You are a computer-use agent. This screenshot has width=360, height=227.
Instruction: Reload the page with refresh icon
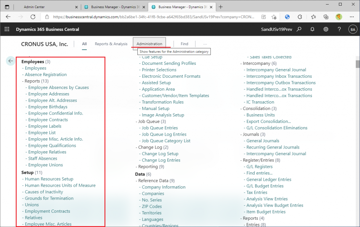click(x=33, y=17)
